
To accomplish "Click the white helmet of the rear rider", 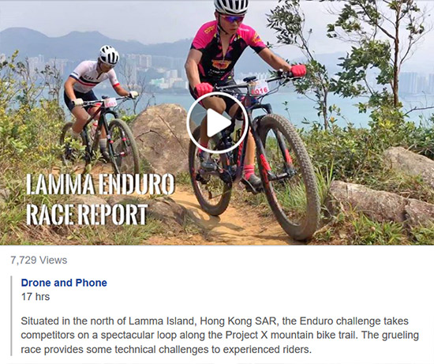I will click(x=109, y=54).
